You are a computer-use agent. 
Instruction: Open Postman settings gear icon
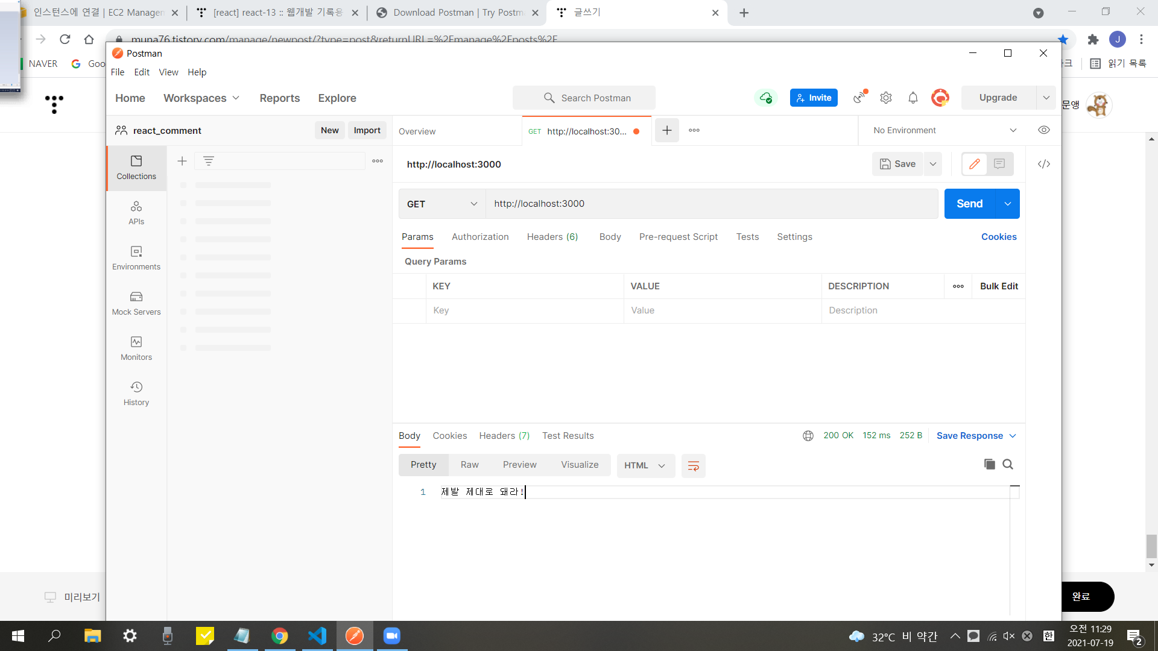pos(886,98)
